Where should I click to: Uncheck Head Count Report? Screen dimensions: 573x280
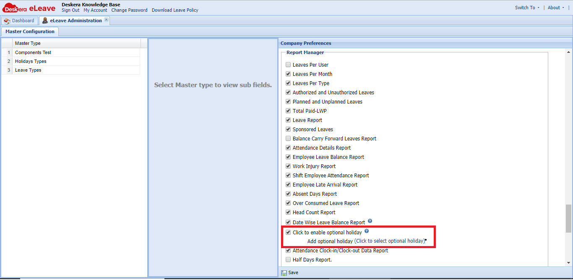[x=288, y=213]
